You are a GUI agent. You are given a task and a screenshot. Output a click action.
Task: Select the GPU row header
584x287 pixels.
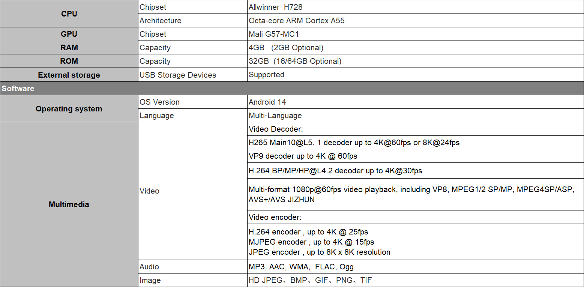click(x=69, y=34)
